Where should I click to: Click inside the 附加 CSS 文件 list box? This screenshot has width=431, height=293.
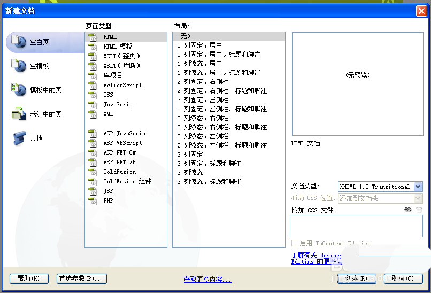point(356,226)
